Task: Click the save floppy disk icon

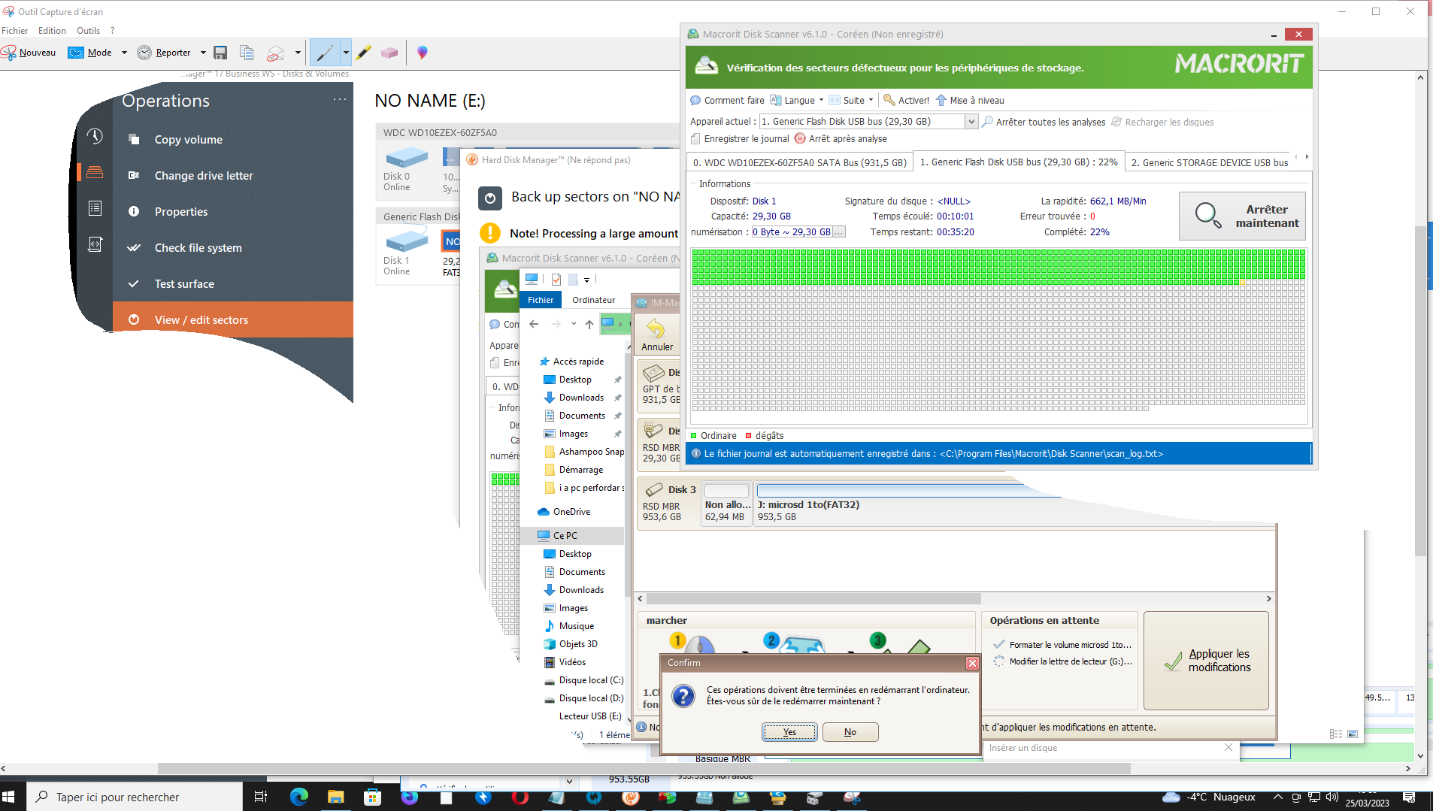Action: (220, 53)
